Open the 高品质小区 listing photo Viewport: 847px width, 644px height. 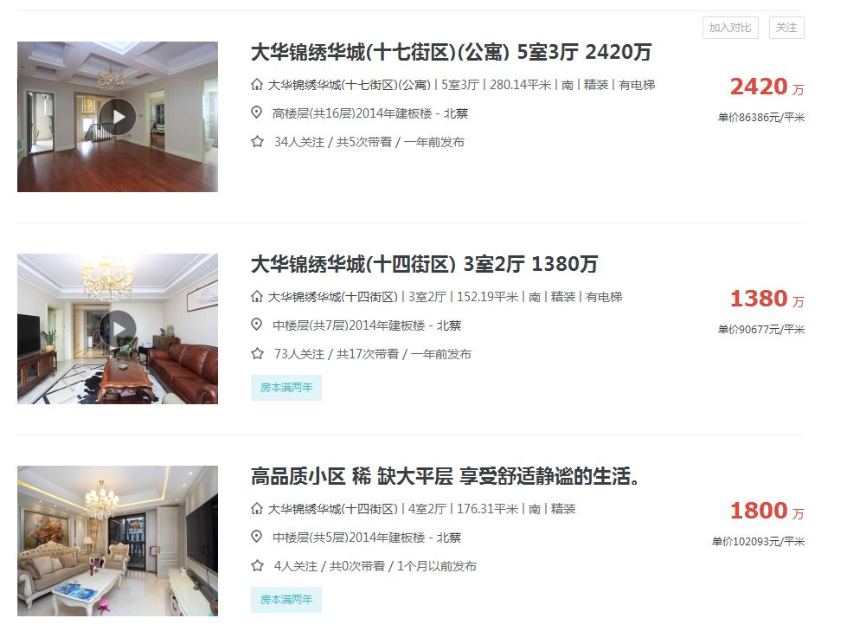click(x=117, y=541)
